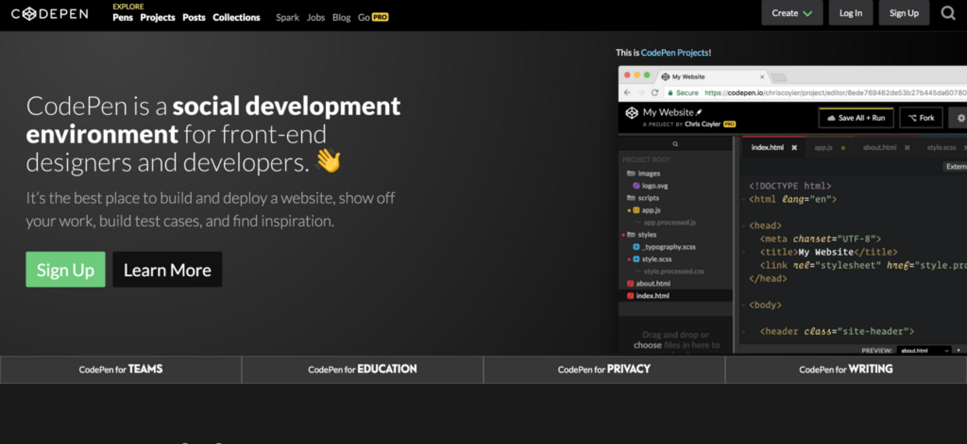967x444 pixels.
Task: Select app.processed.js in the file tree
Action: tap(670, 223)
